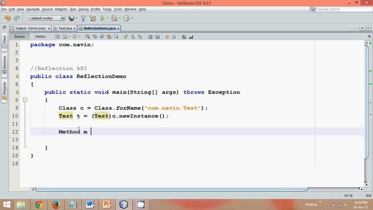Click Previous Bookmark icon
This screenshot has height=210, width=373.
[x=126, y=37]
